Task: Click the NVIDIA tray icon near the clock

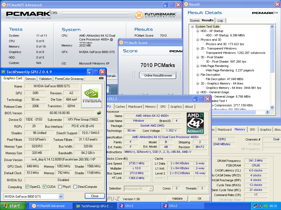Action: coord(266,206)
